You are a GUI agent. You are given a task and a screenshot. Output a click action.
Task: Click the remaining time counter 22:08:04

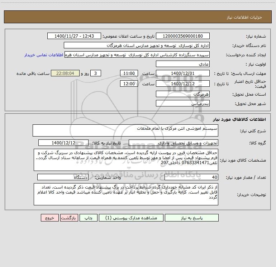coord(65,73)
